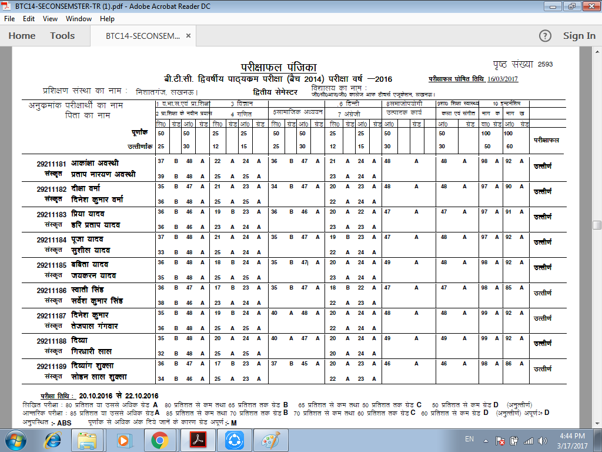
Task: Click roll number 29211187
Action: (52, 316)
